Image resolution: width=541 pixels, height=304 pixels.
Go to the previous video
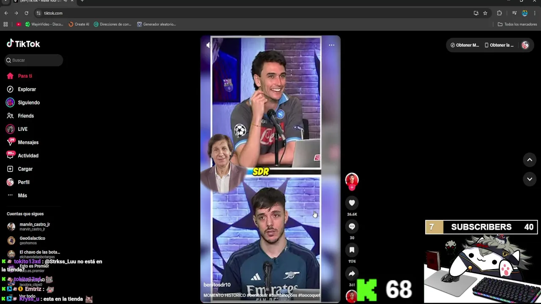[530, 160]
